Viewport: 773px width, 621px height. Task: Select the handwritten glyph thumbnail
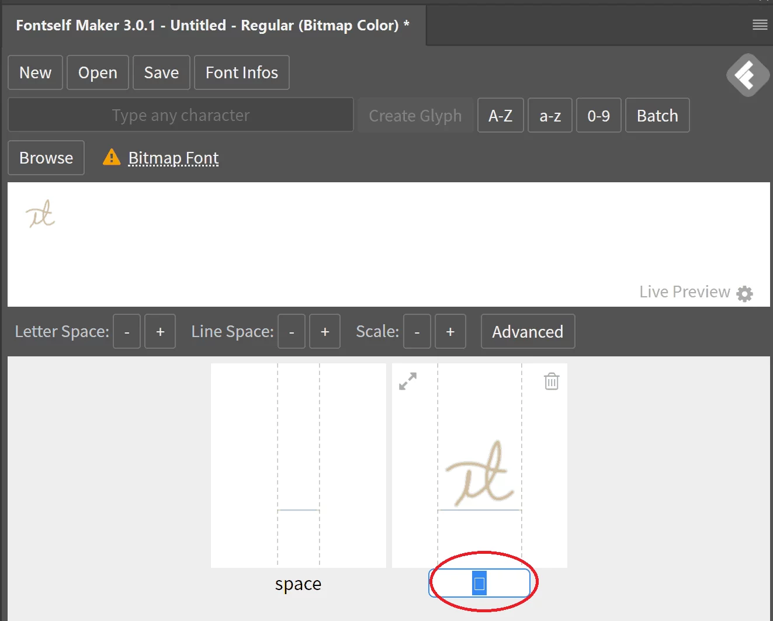pos(480,466)
